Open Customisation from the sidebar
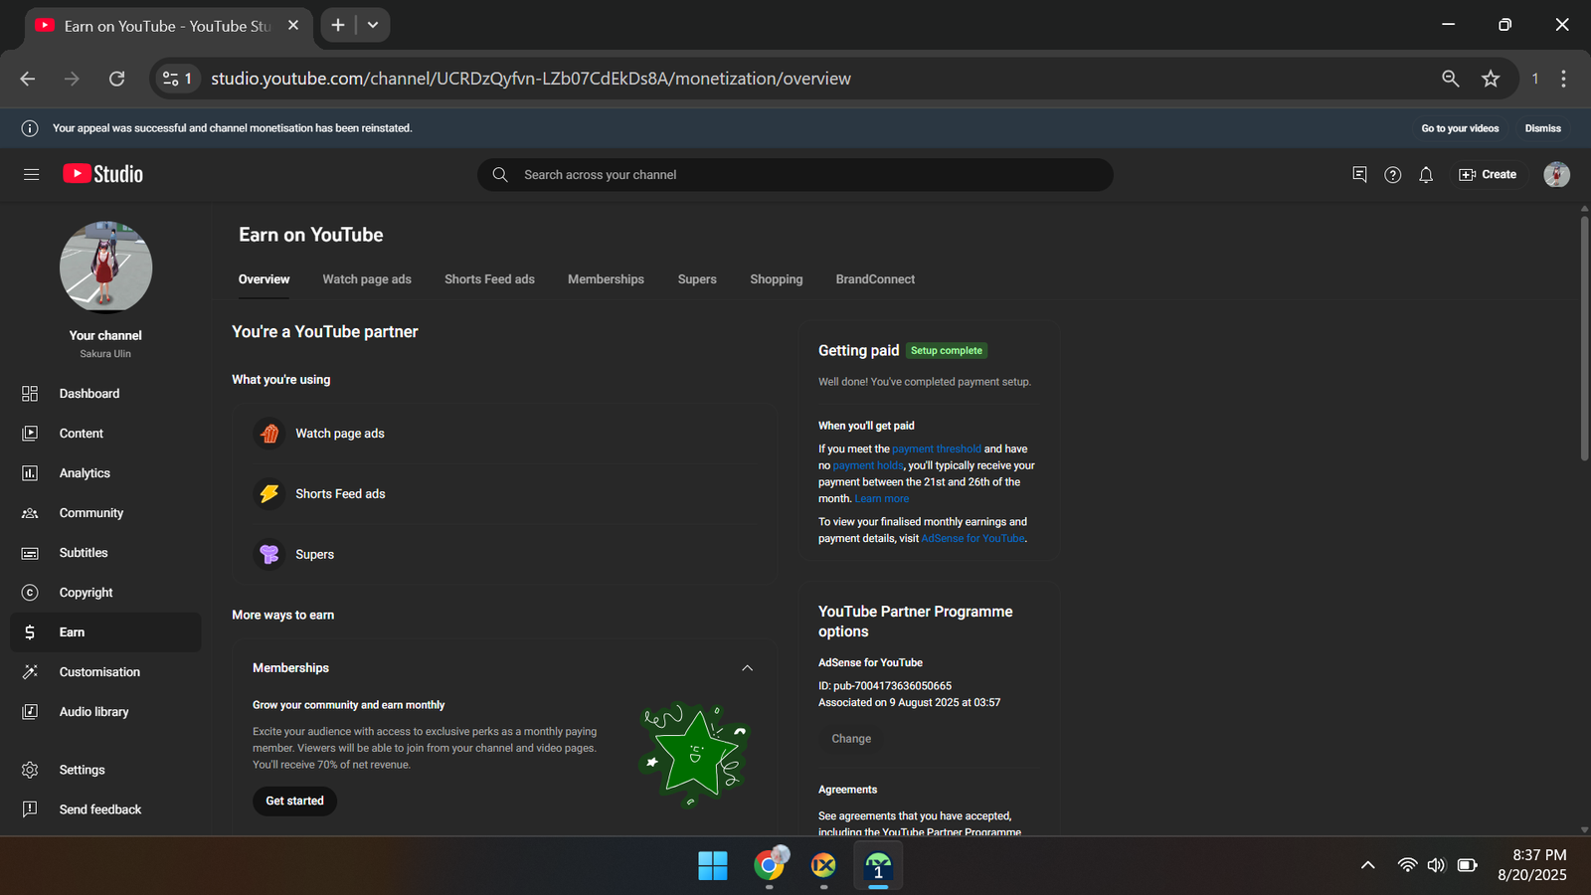 tap(105, 672)
